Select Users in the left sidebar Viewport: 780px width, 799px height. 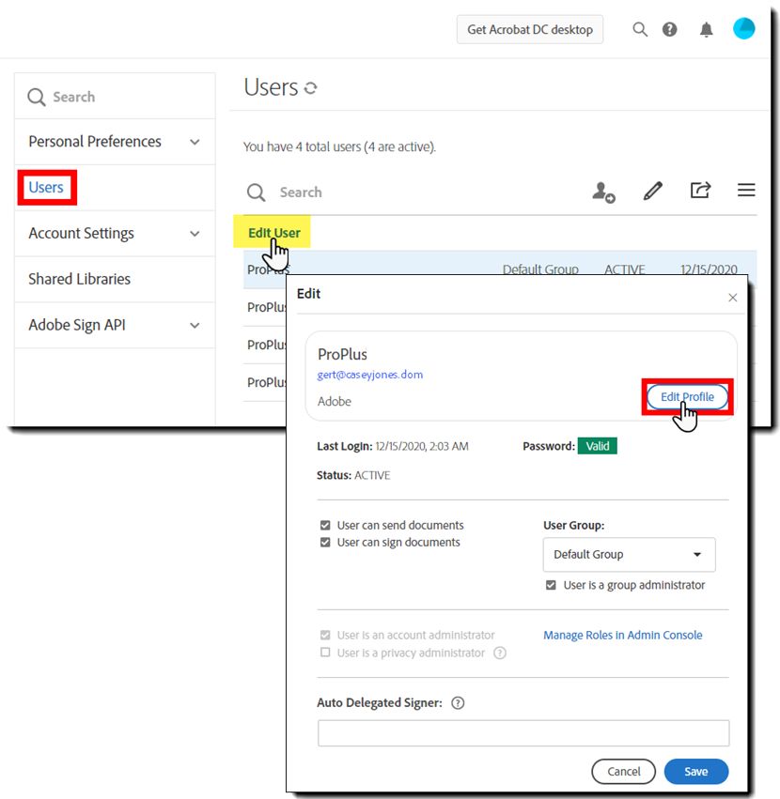(x=46, y=188)
